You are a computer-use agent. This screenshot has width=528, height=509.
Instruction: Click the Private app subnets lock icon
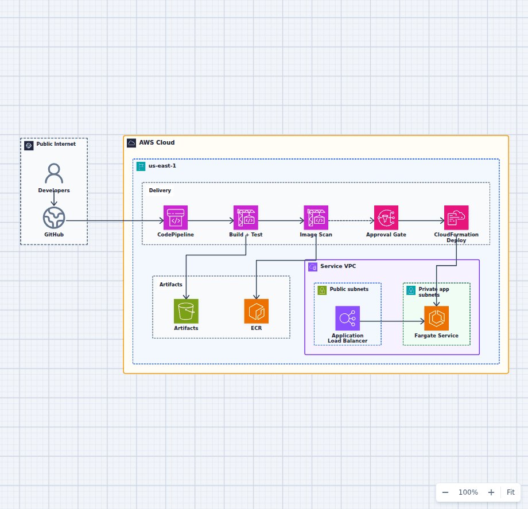[x=411, y=290]
